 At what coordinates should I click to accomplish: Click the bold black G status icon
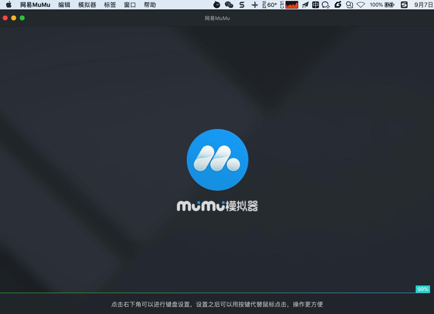click(338, 5)
